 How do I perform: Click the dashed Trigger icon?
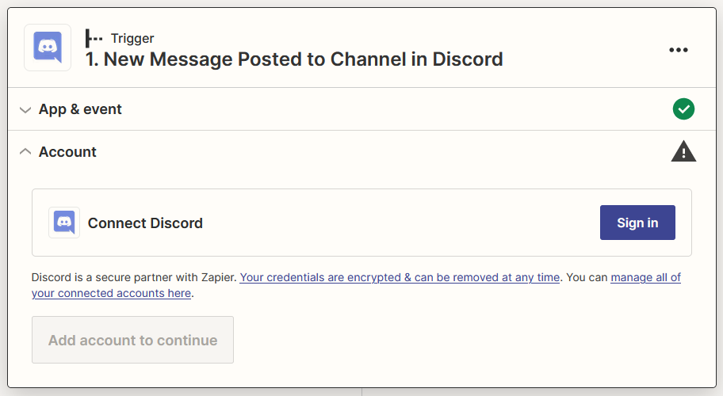pyautogui.click(x=94, y=38)
